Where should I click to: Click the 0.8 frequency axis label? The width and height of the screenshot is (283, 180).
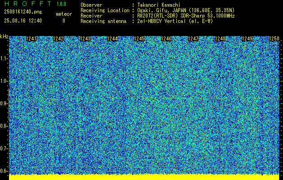pos(4,126)
